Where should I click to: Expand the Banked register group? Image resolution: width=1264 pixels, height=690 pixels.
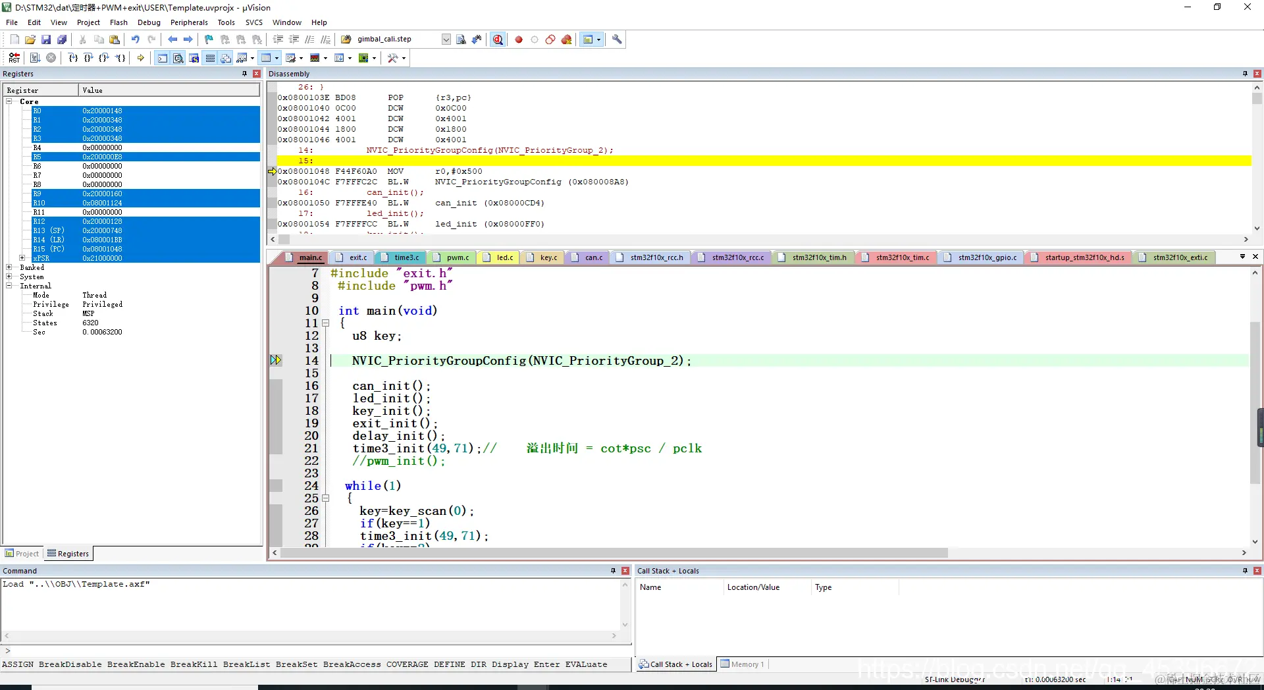coord(9,267)
